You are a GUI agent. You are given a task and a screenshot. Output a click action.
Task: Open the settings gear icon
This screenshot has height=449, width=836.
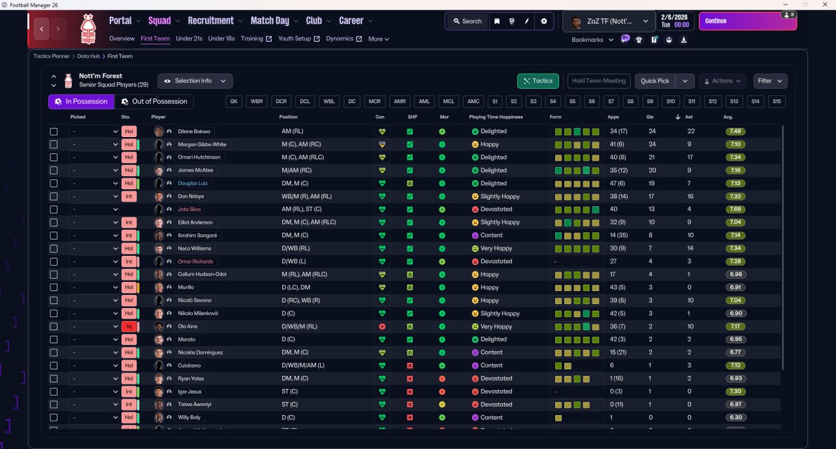(544, 21)
